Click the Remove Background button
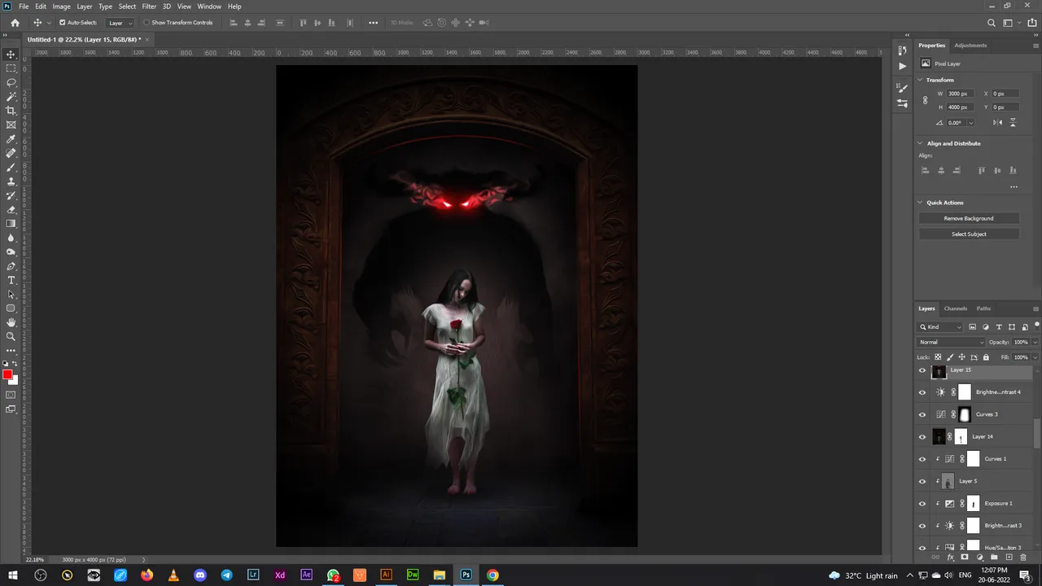 pyautogui.click(x=969, y=218)
